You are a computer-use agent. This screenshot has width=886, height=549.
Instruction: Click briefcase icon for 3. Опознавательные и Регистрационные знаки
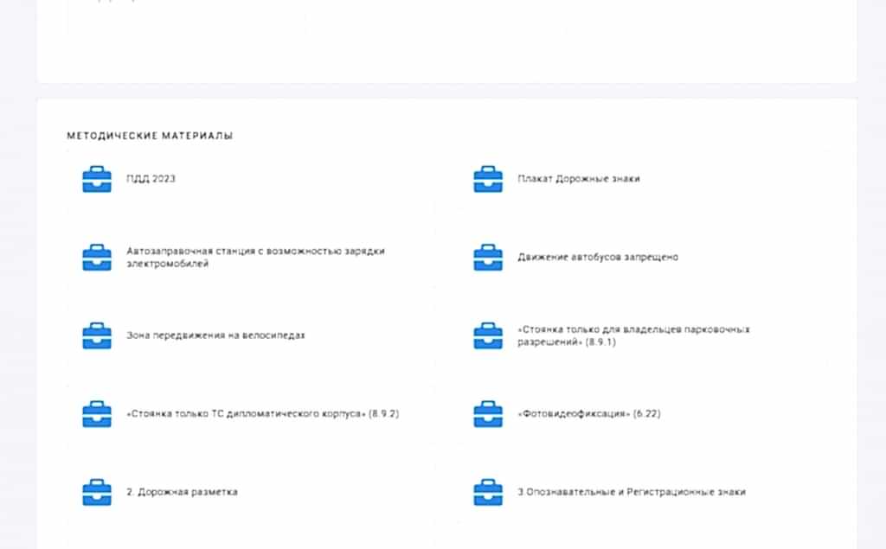coord(488,492)
